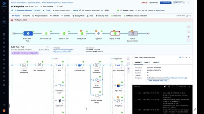
Task: Open the pkg.harness.io artifact link
Action: [x=64, y=50]
